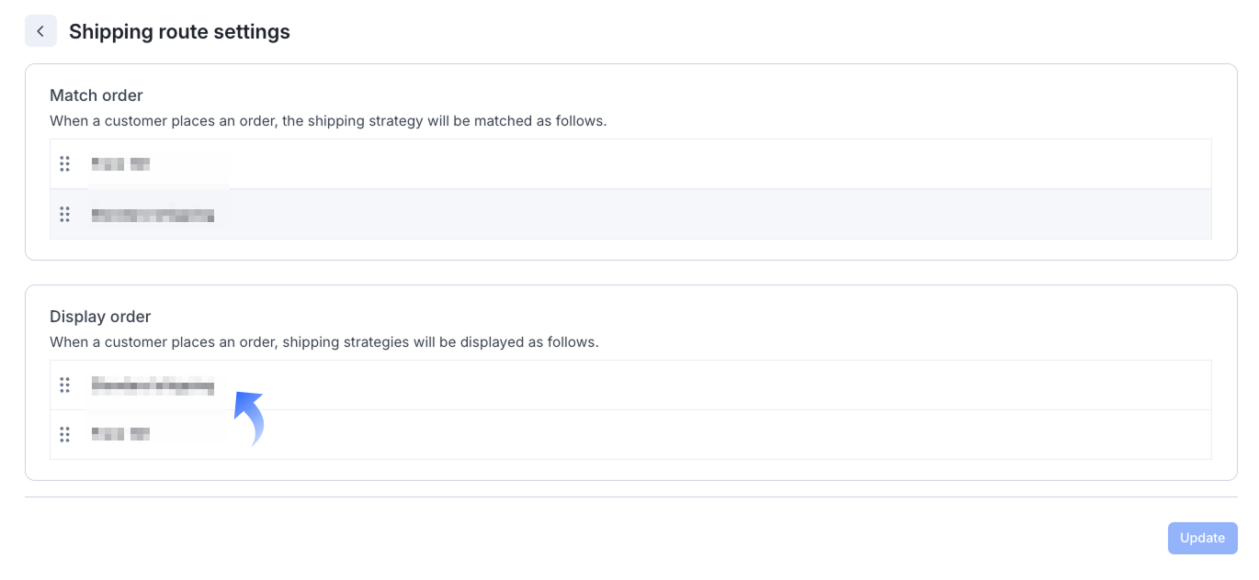
Task: Select the shorter strategy name in Match order
Action: 120,164
